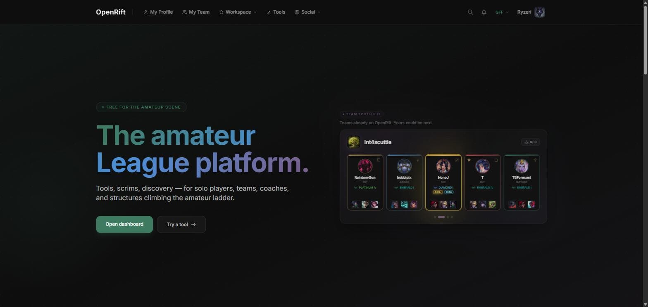Click the Int4scuttle team logo
The image size is (648, 307).
tap(354, 142)
